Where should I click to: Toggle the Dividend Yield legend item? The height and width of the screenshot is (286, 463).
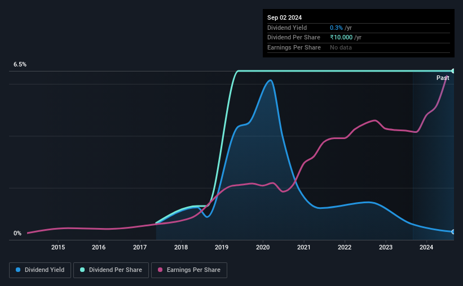coord(40,270)
